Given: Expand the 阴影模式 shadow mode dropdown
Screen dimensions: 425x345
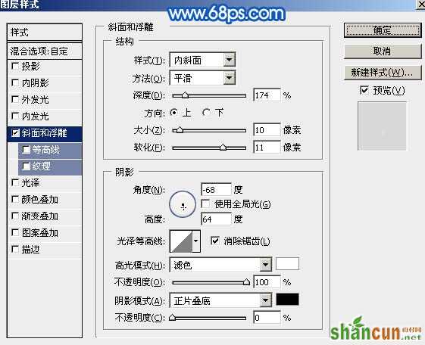Looking at the screenshot, I should pyautogui.click(x=220, y=300).
